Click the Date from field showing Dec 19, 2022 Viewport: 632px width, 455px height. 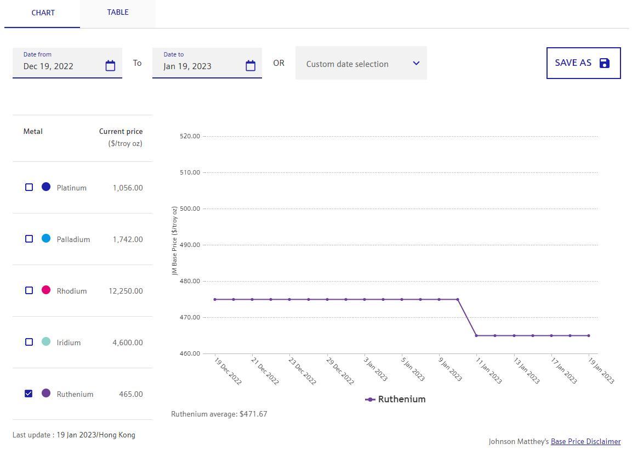point(60,66)
